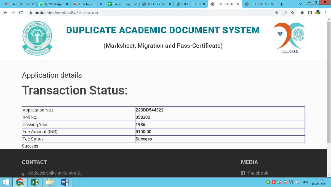Screen dimensions: 331x187
Task: Select passing year 1986
Action: coord(140,125)
